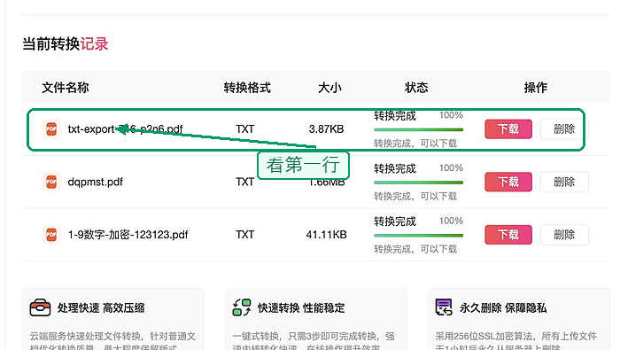Click the 永久删除 保障隐私 icon
The image size is (620, 350).
point(444,307)
